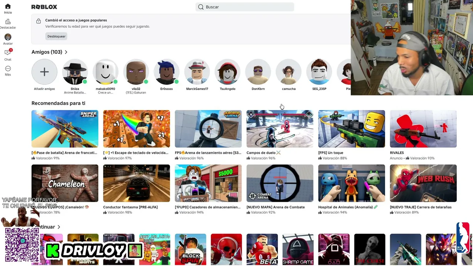473x266 pixels.
Task: Open friend TsuAngelo's avatar
Action: click(228, 72)
